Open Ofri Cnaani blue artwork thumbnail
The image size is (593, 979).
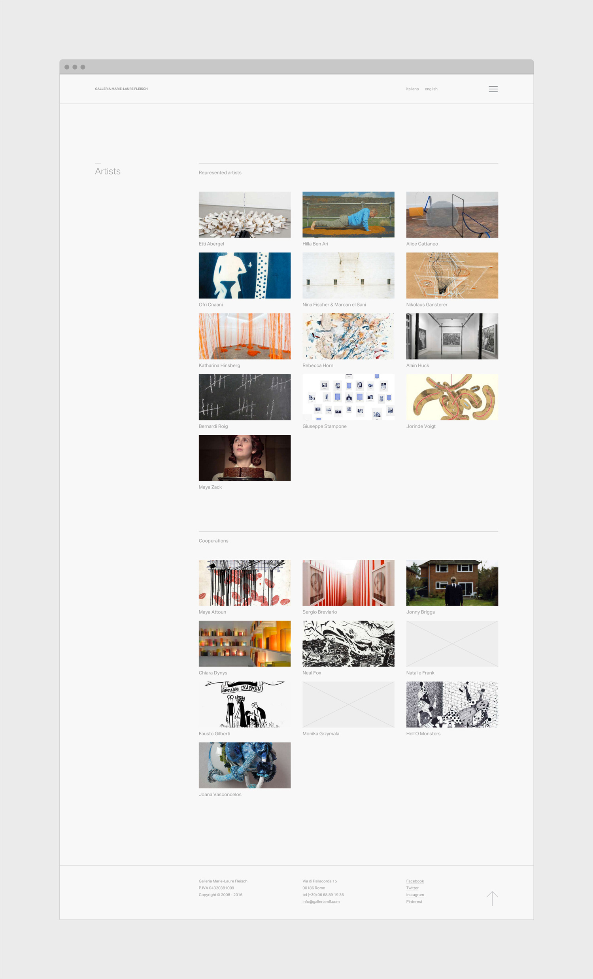(x=245, y=275)
